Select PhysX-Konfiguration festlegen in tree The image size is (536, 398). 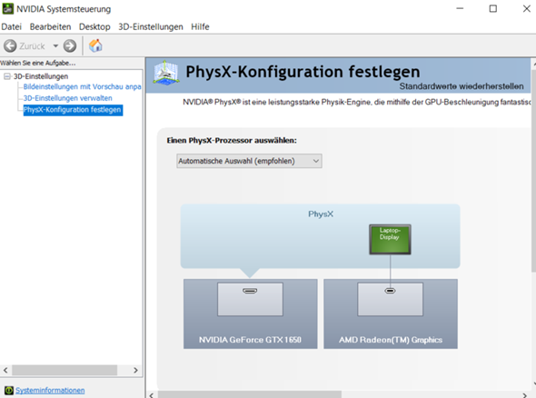(73, 110)
